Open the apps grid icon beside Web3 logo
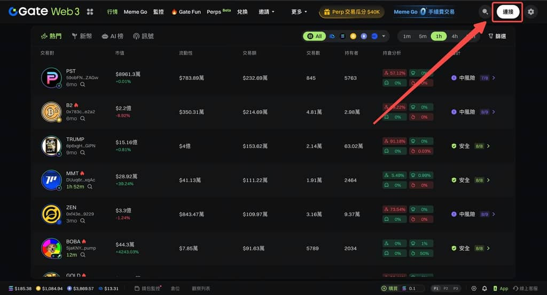Viewport: 547px width, 295px height. point(90,12)
